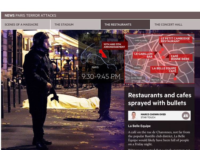Open the Scenes of a Massacre tab

pos(26,25)
